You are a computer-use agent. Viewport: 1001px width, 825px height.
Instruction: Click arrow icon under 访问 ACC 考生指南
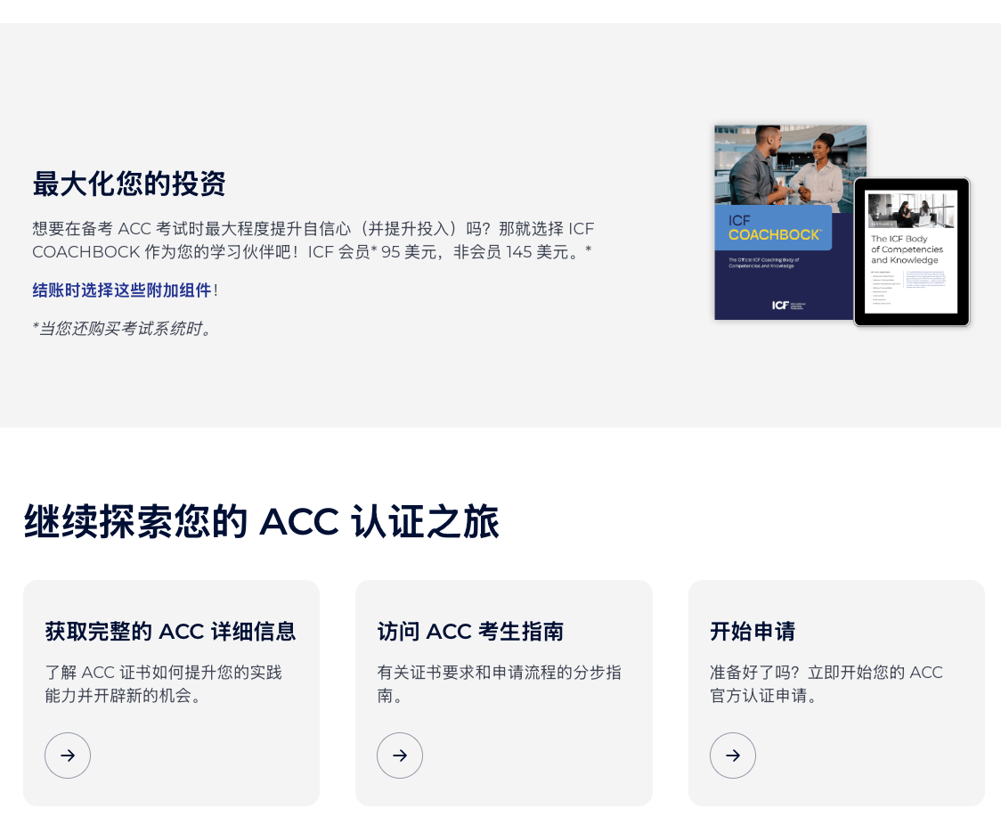click(x=400, y=756)
